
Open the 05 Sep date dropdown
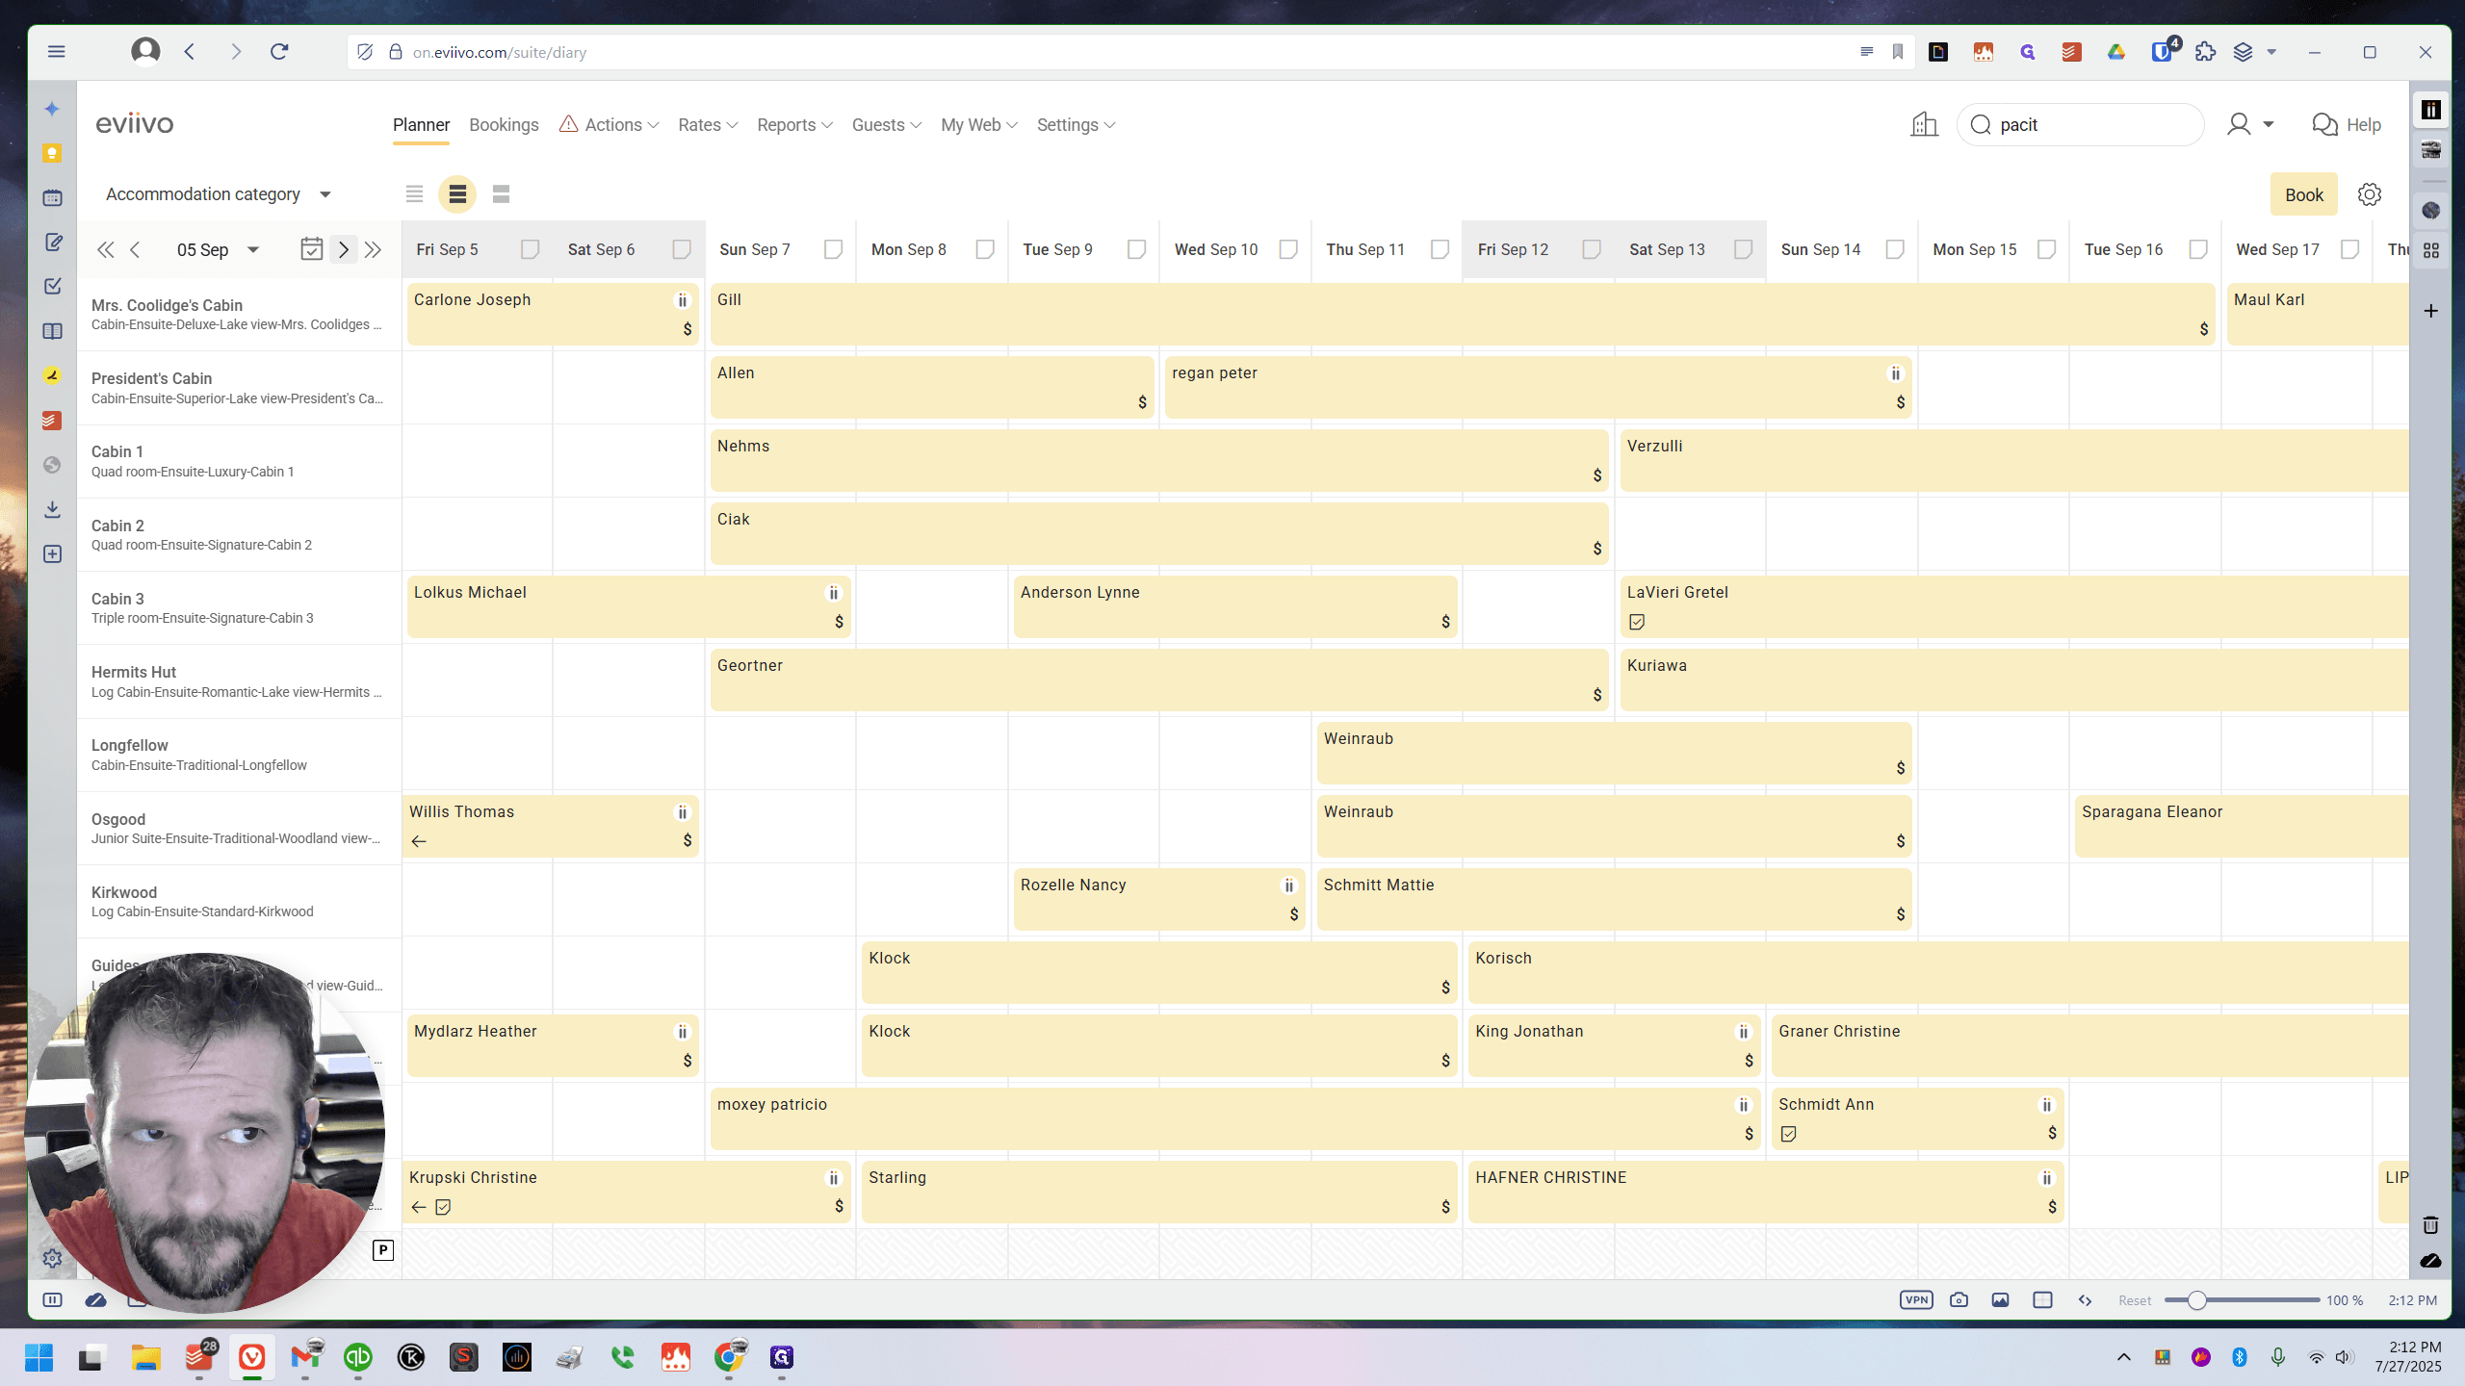(218, 250)
